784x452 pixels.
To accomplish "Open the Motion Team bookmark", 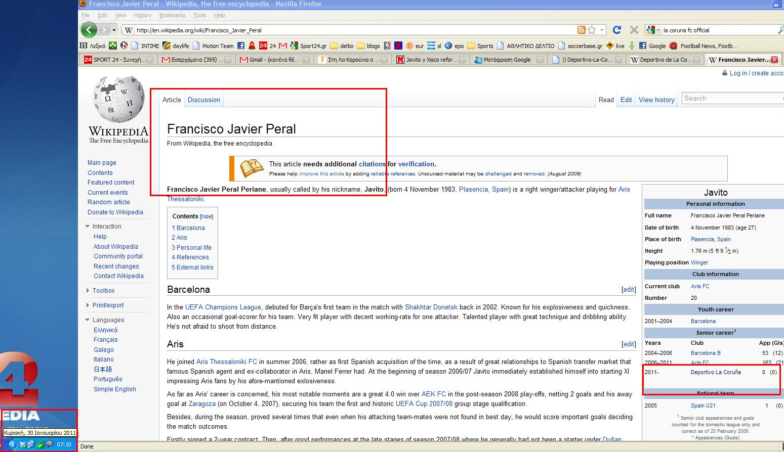I will [x=213, y=46].
